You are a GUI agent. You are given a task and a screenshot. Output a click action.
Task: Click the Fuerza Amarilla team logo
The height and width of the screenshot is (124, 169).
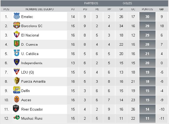(x=17, y=81)
